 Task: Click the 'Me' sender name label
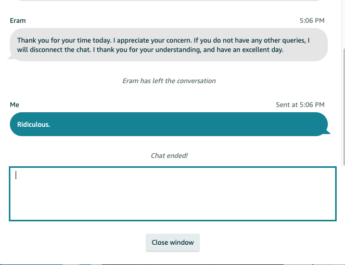[15, 105]
